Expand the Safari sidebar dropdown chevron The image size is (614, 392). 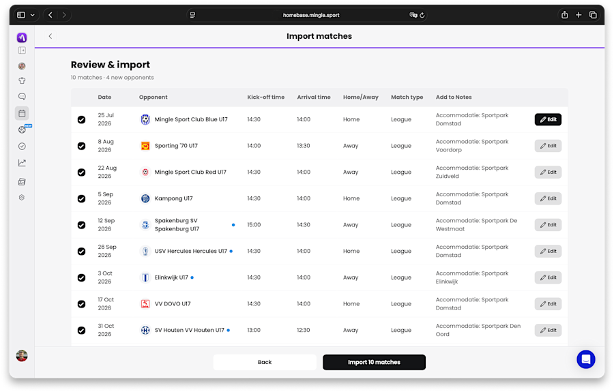33,15
